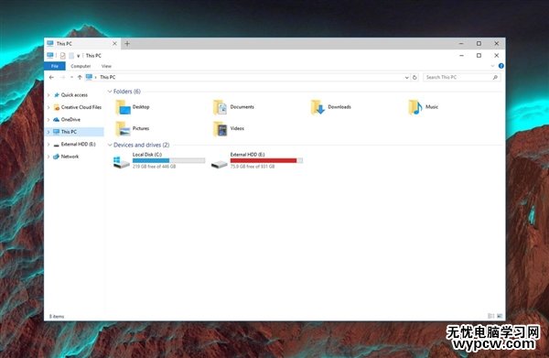
Task: Open the Music folder icon
Action: click(415, 107)
